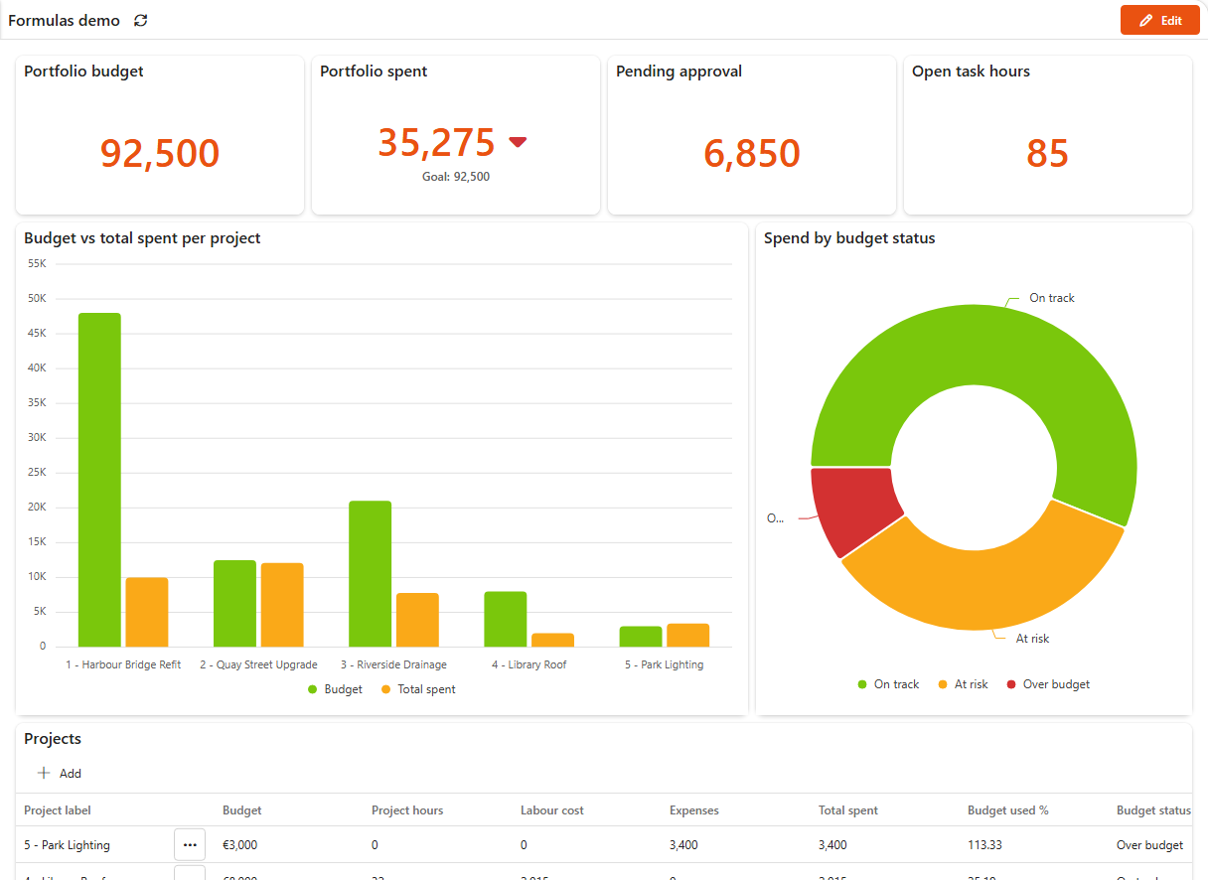Sort by the Expenses column header
1208x880 pixels.
coord(693,810)
